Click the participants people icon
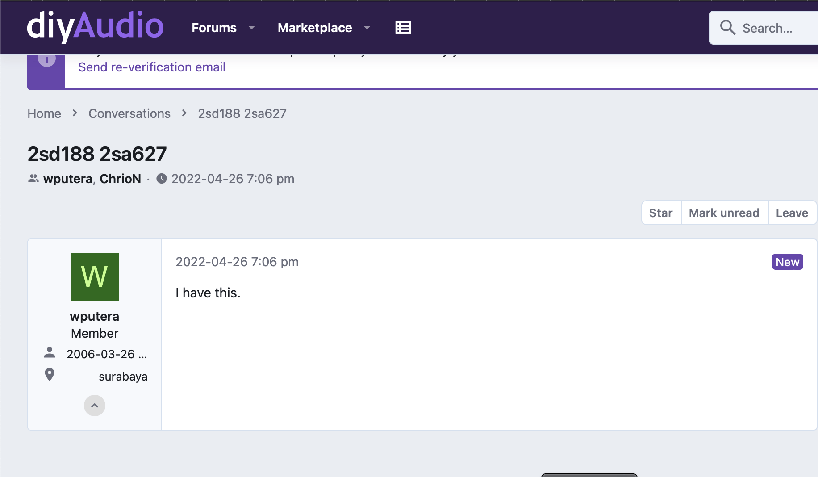Viewport: 818px width, 477px height. [x=33, y=179]
